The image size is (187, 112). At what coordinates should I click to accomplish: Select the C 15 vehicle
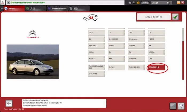(156, 59)
